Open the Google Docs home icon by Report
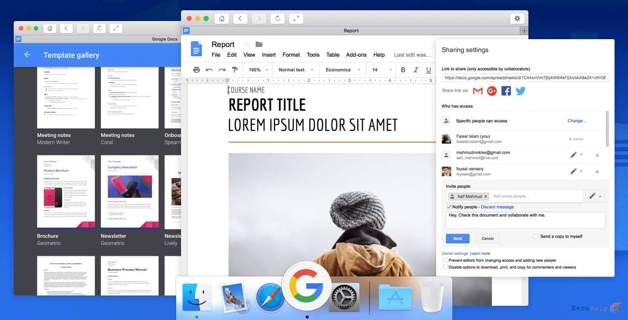 [196, 49]
